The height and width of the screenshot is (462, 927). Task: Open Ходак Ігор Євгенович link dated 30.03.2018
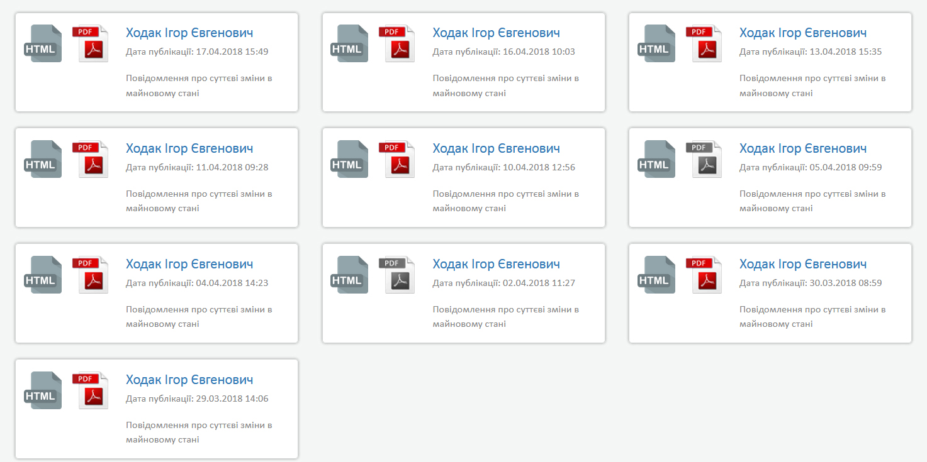pos(802,264)
